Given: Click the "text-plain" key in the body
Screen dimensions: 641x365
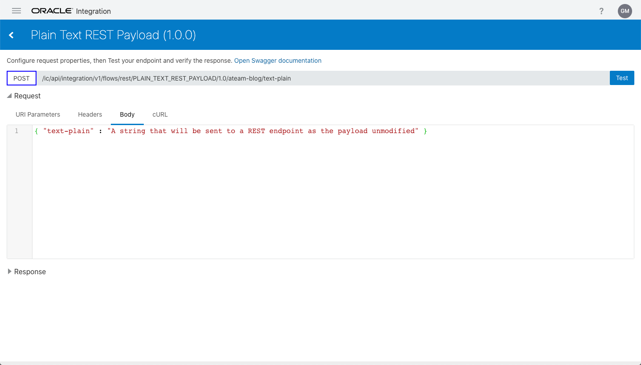Looking at the screenshot, I should (x=69, y=131).
